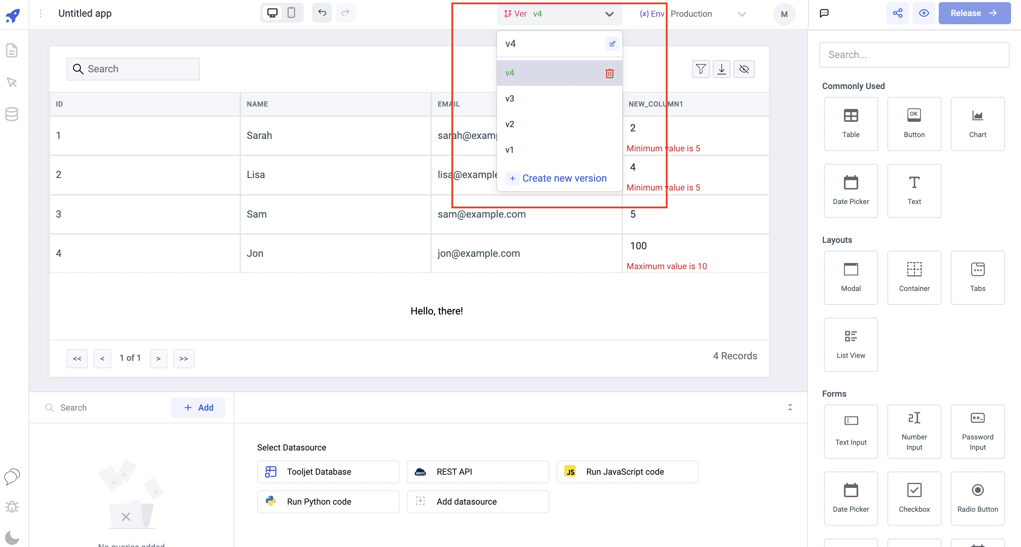The width and height of the screenshot is (1021, 547).
Task: Click the Release button
Action: pyautogui.click(x=974, y=13)
